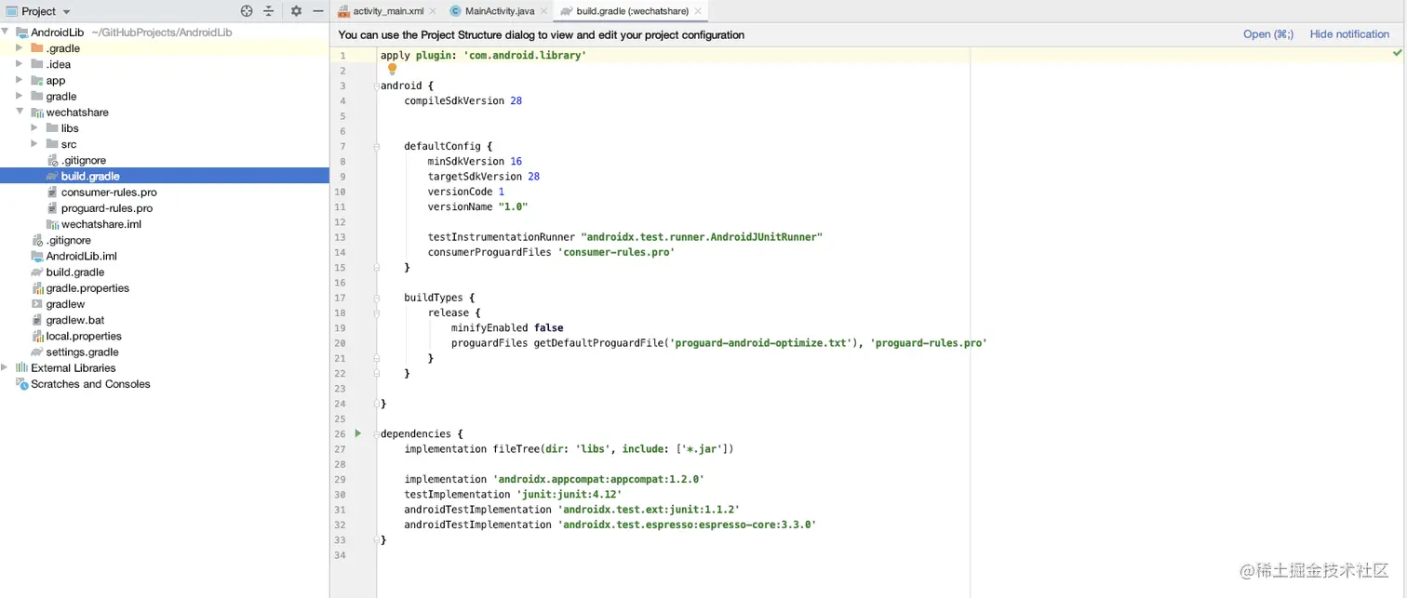Click the Open (⌘;) link
The image size is (1407, 598).
tap(1268, 34)
